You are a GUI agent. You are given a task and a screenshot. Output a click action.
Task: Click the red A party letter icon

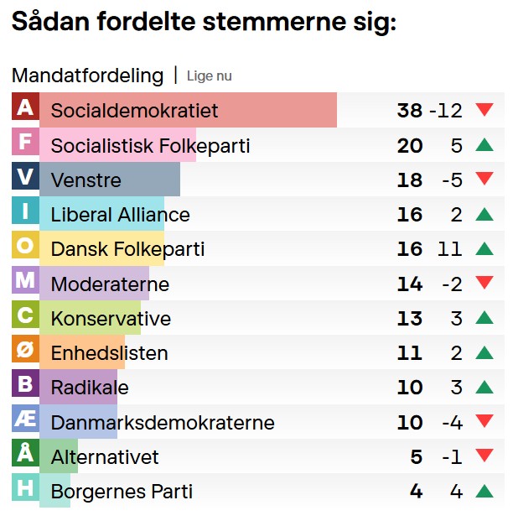click(25, 107)
